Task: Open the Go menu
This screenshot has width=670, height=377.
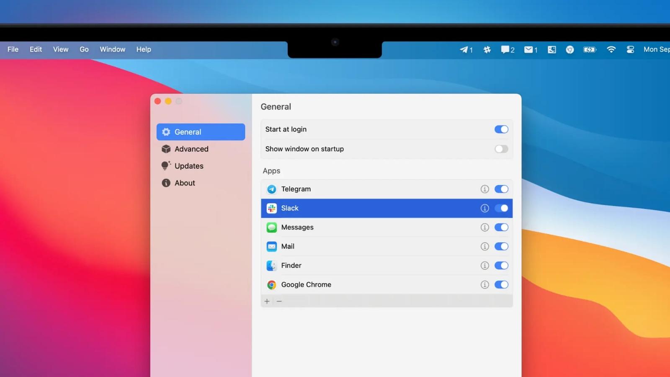Action: [x=84, y=49]
